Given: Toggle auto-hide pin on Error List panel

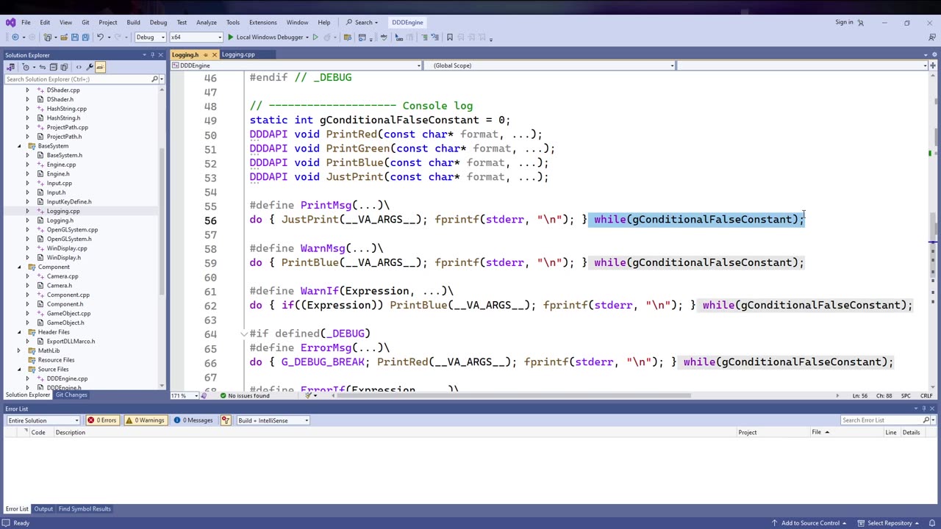Looking at the screenshot, I should (924, 409).
